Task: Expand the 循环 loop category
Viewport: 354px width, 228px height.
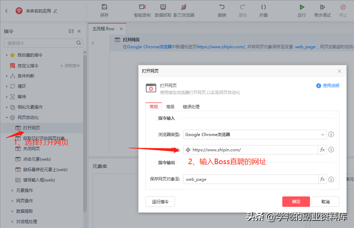Action: (7, 86)
